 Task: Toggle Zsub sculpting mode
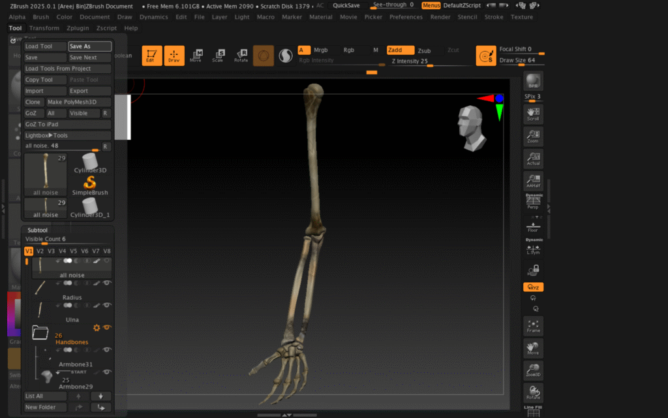[425, 50]
